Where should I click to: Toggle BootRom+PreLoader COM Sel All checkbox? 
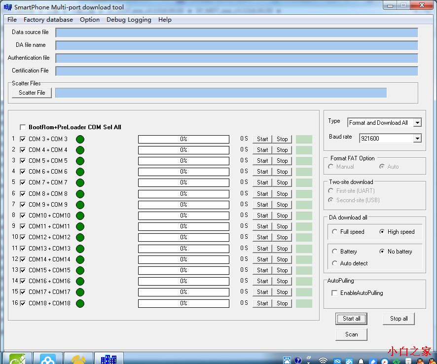tap(23, 127)
